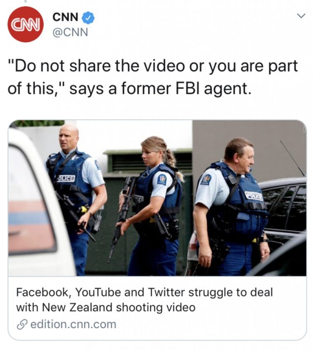Screen dimensions: 313x350
Task: Open the Facebook, YouTube and Twitter headline
Action: [144, 300]
